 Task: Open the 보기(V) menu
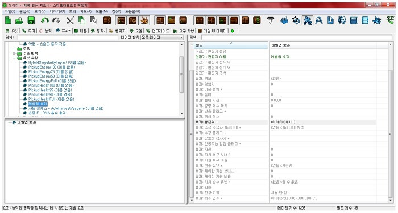[40, 11]
